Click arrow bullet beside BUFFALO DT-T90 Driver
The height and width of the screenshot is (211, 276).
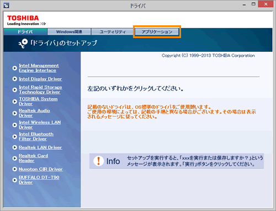coord(15,180)
